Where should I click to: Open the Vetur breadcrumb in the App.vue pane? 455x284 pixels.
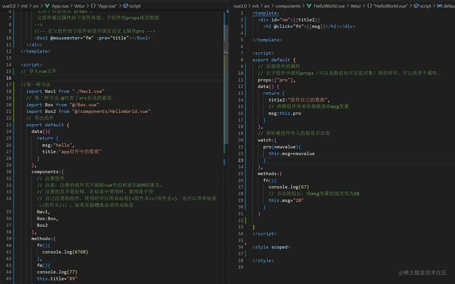[x=79, y=6]
